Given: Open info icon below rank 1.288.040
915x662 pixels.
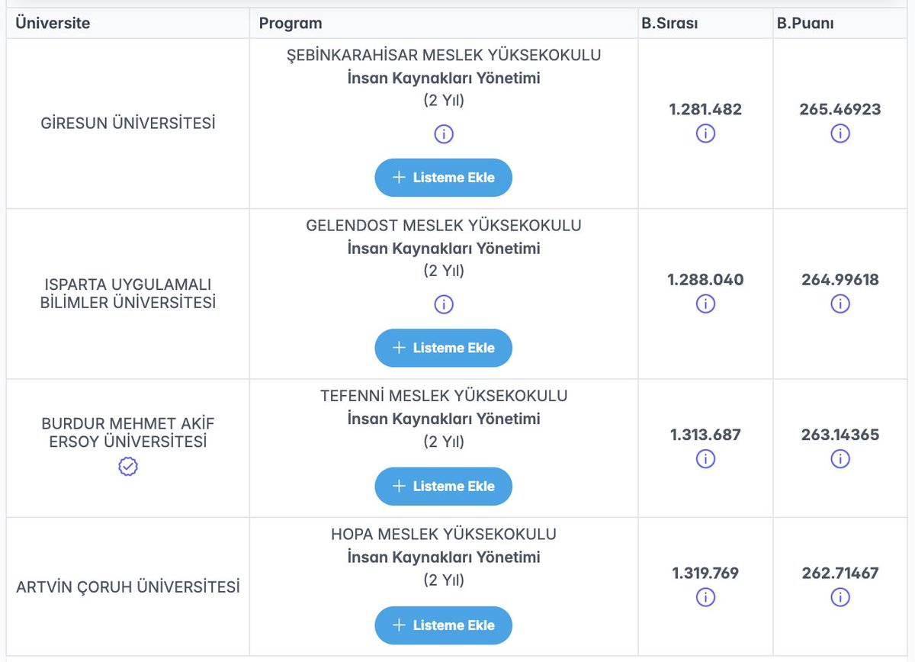Looking at the screenshot, I should 705,304.
